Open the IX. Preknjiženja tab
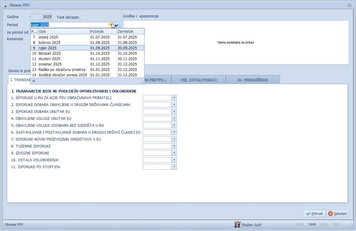The height and width of the screenshot is (231, 356). (x=253, y=80)
